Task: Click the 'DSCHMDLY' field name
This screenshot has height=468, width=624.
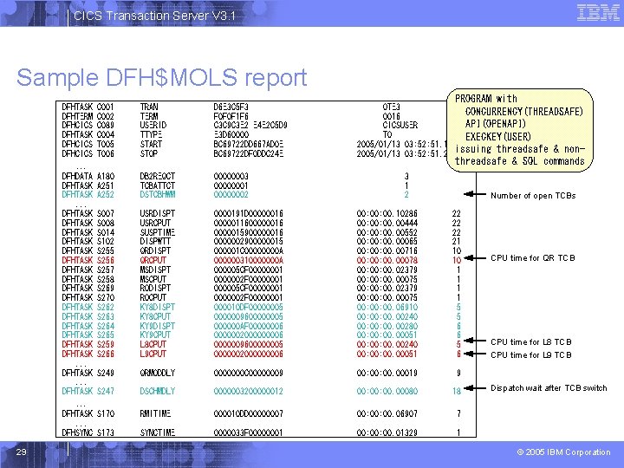Action: coord(158,391)
